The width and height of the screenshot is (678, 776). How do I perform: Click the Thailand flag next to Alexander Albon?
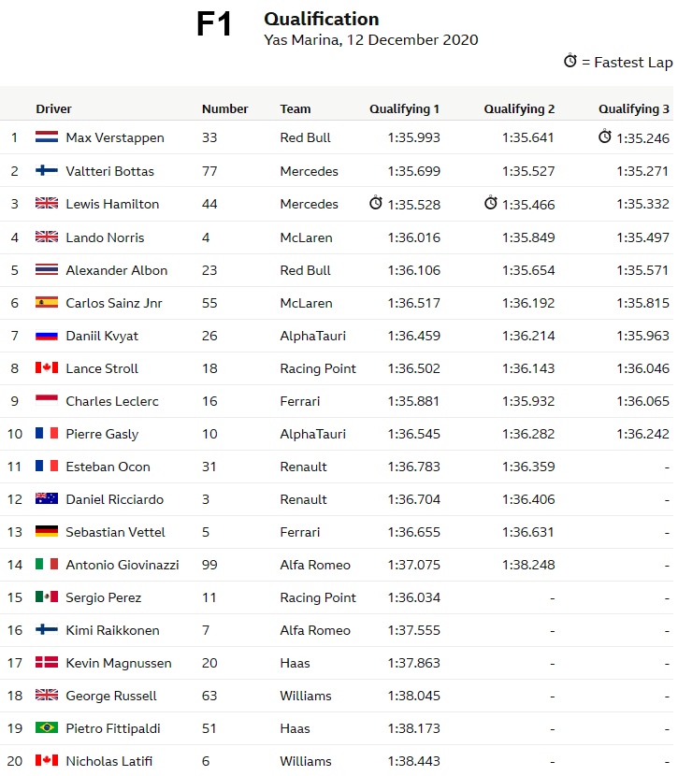pyautogui.click(x=47, y=270)
